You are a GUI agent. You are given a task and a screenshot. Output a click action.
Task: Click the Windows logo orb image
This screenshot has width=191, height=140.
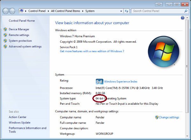(x=164, y=52)
